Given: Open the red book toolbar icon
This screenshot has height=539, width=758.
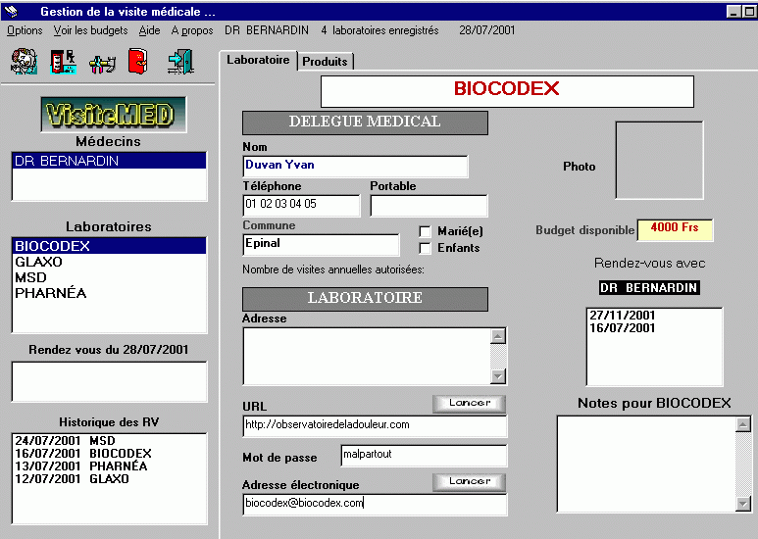Looking at the screenshot, I should pos(138,62).
